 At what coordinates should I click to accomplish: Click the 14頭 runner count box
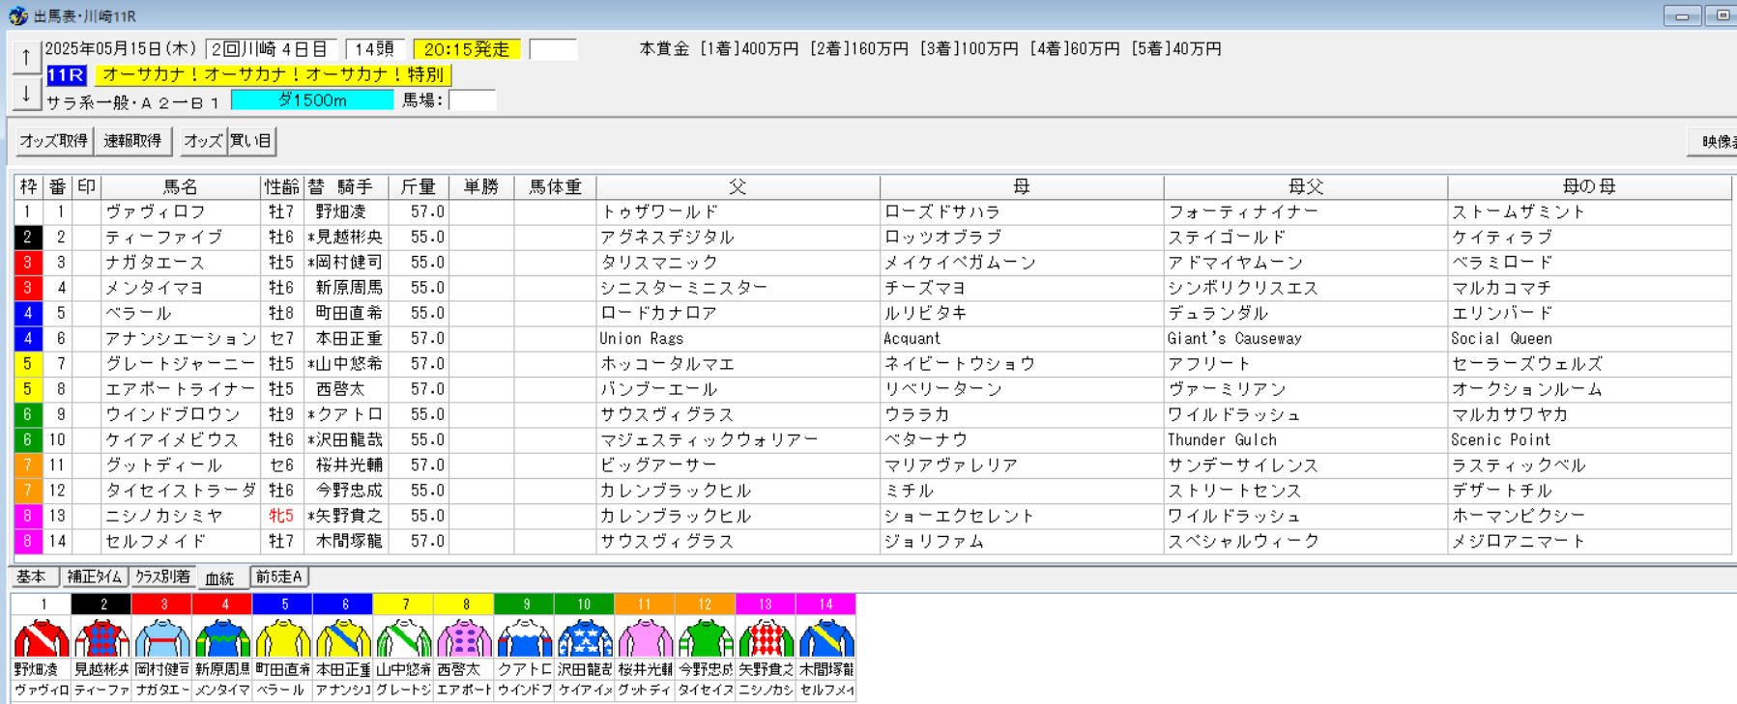(375, 49)
